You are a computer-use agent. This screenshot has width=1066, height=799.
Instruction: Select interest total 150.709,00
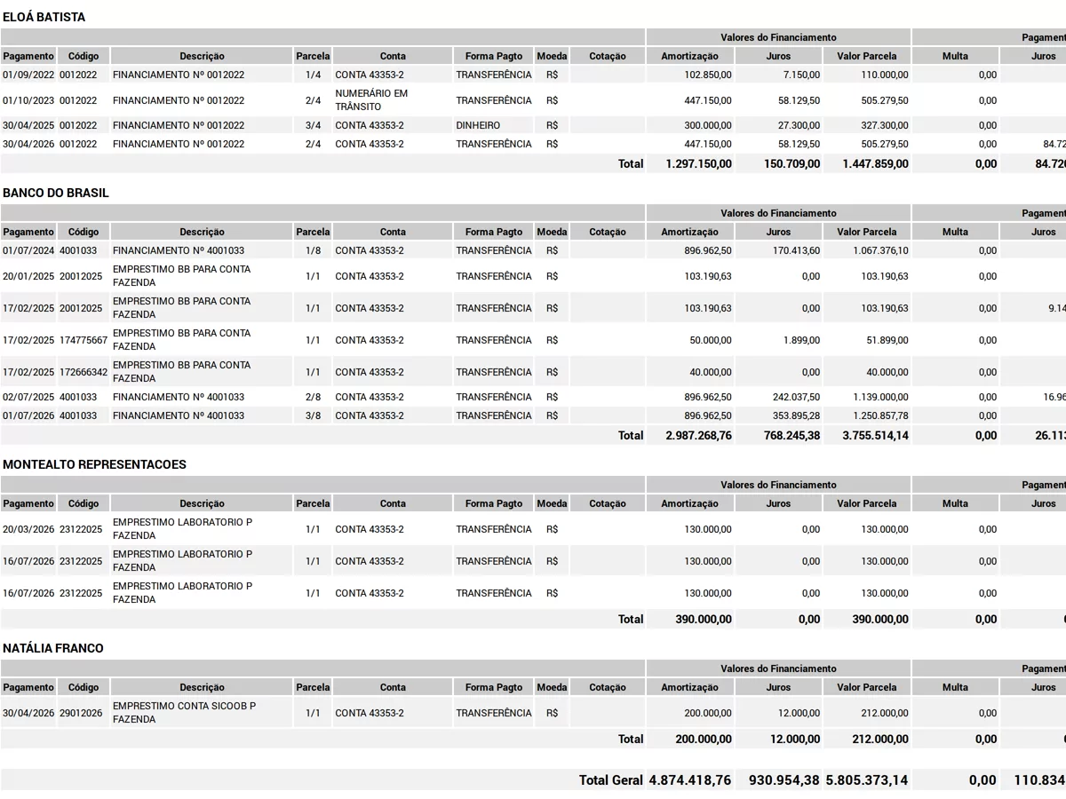(792, 163)
